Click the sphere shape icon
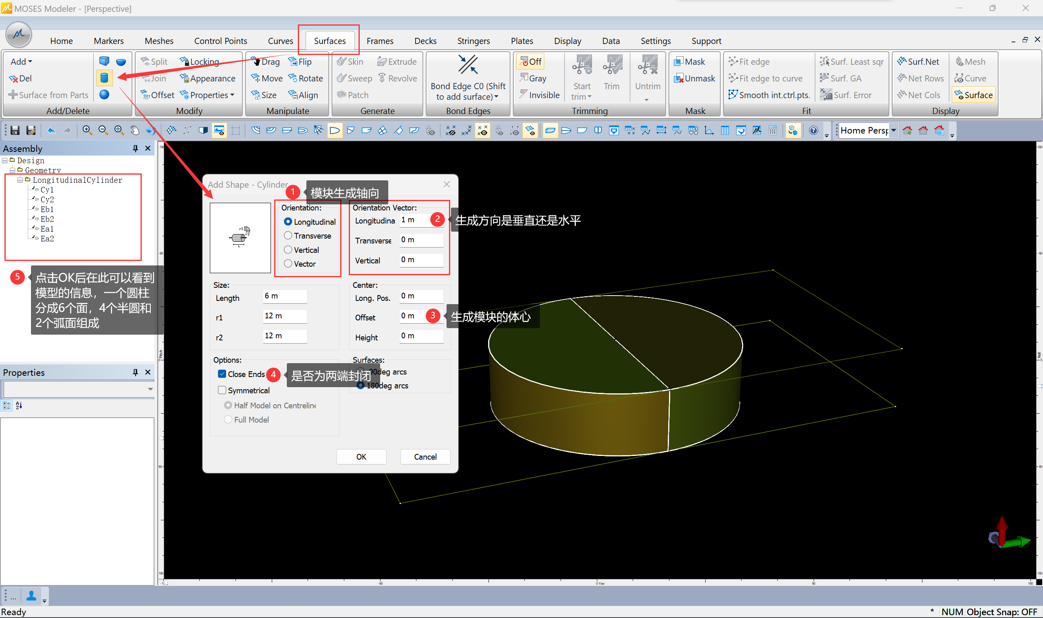1043x618 pixels. click(104, 94)
